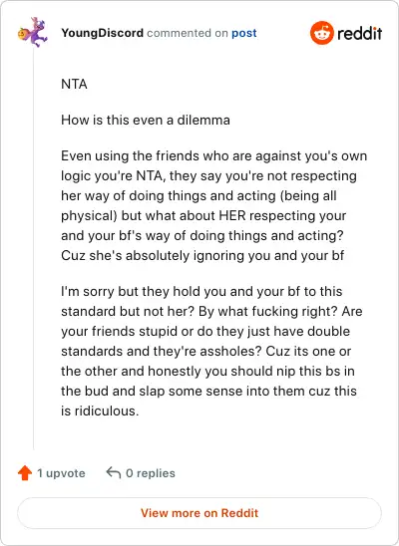Screen dimensions: 399x546
Task: Click the Reddit Snoo logo icon
Action: (321, 33)
